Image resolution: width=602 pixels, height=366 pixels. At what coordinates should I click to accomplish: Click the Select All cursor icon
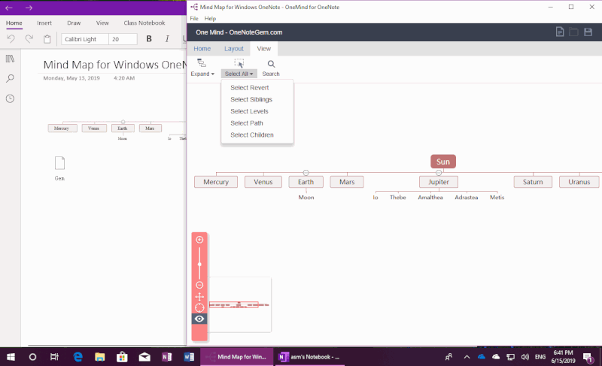[x=239, y=63]
